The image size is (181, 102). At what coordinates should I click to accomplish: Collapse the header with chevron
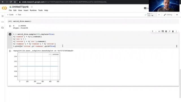(177, 15)
